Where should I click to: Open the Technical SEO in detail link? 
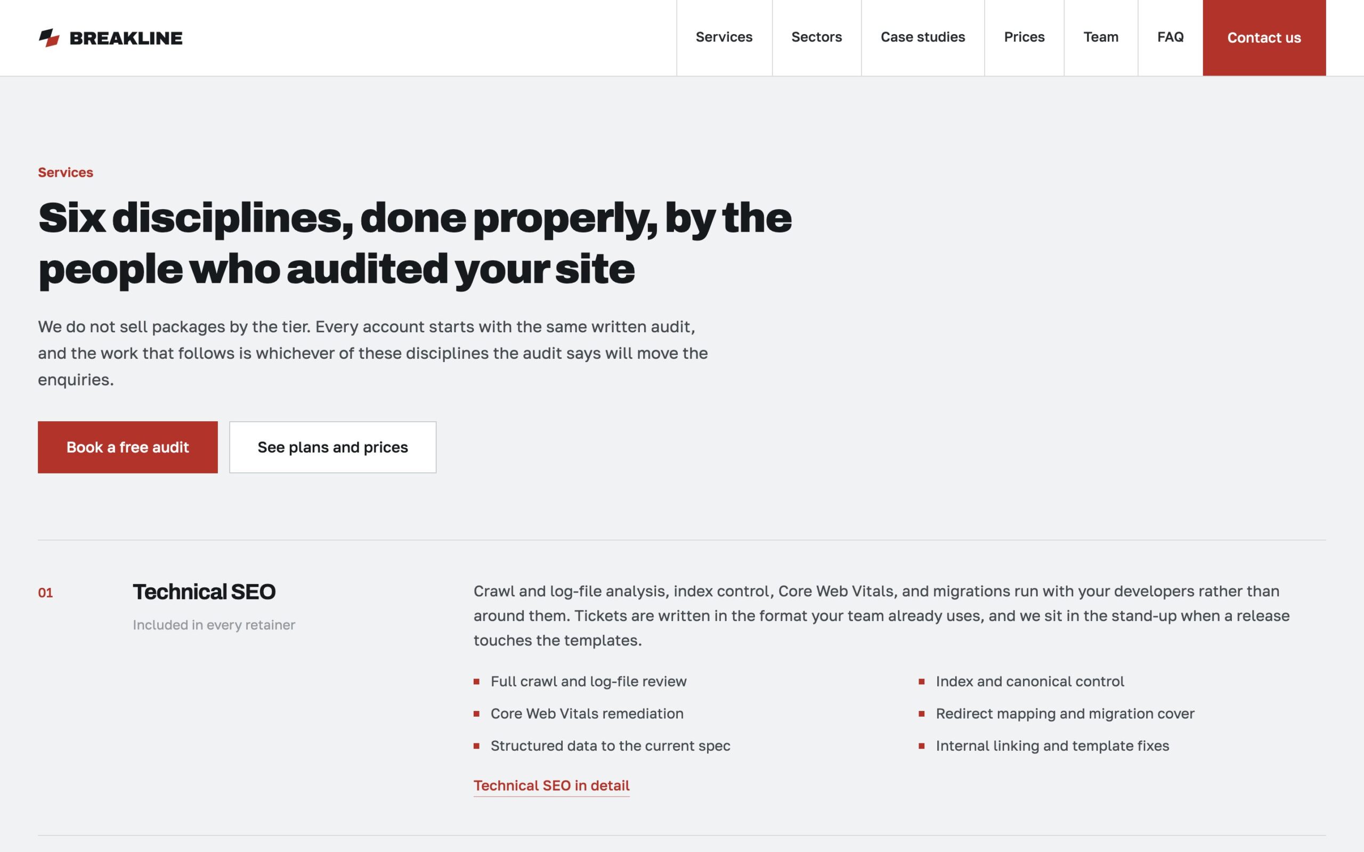(551, 785)
